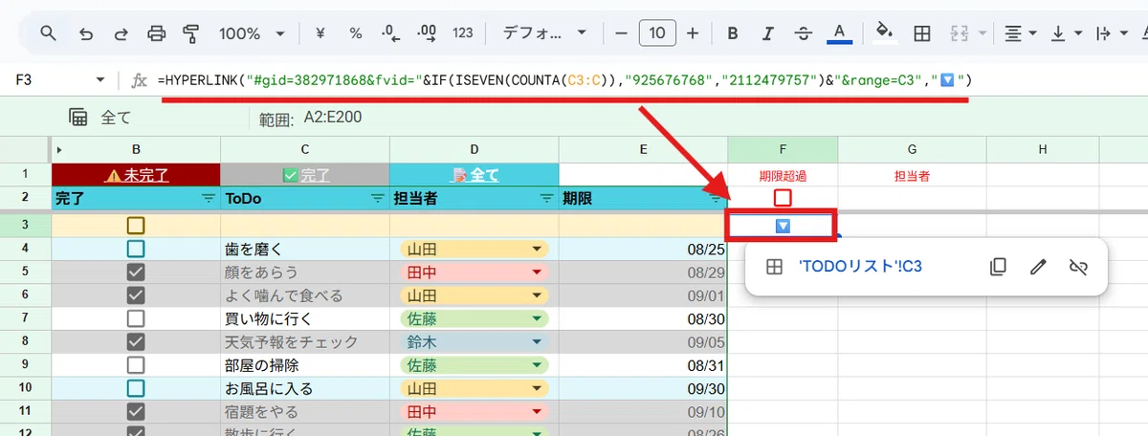Copy the link from the popup
This screenshot has height=436, width=1148.
[x=998, y=267]
